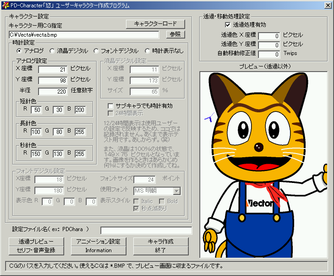Click the プレビュー（透過以外） label
The height and width of the screenshot is (276, 334).
pyautogui.click(x=265, y=66)
